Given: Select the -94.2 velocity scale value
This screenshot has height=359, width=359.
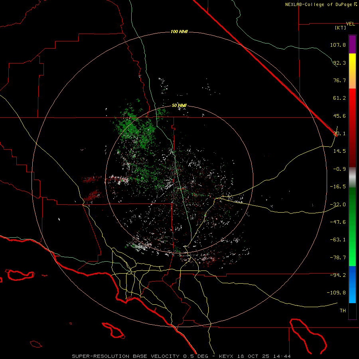Looking at the screenshot, I should coord(338,275).
